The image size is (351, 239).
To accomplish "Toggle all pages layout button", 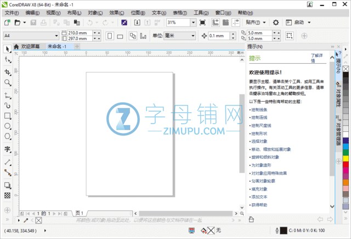I will coord(133,36).
